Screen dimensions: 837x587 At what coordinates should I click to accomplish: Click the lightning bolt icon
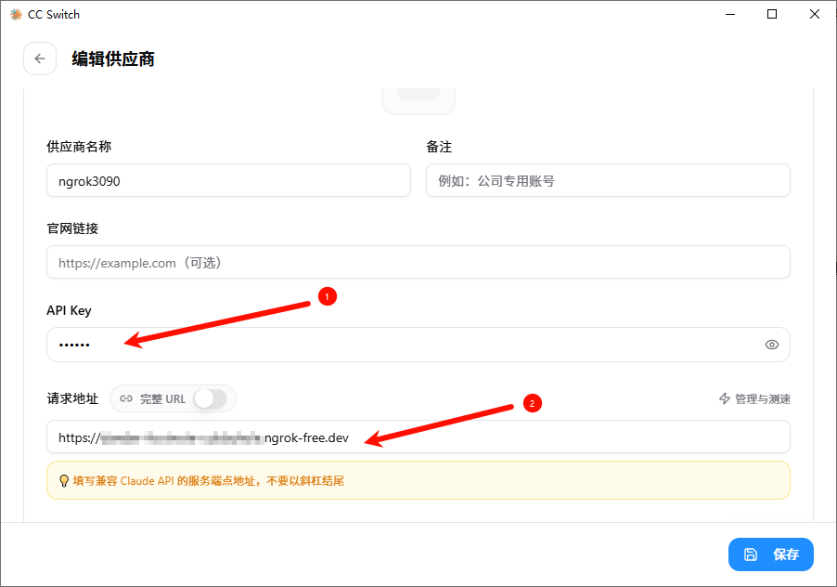click(725, 398)
